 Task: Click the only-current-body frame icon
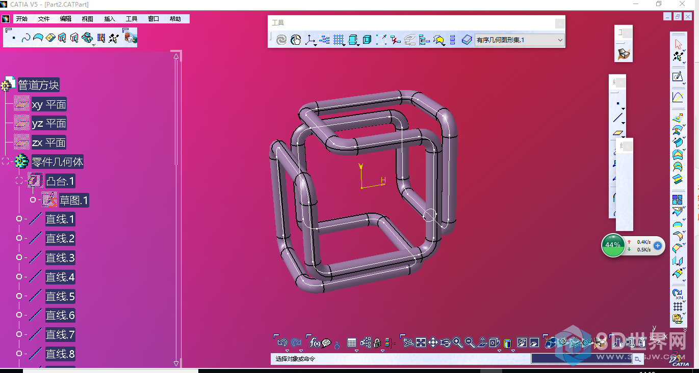[x=381, y=40]
